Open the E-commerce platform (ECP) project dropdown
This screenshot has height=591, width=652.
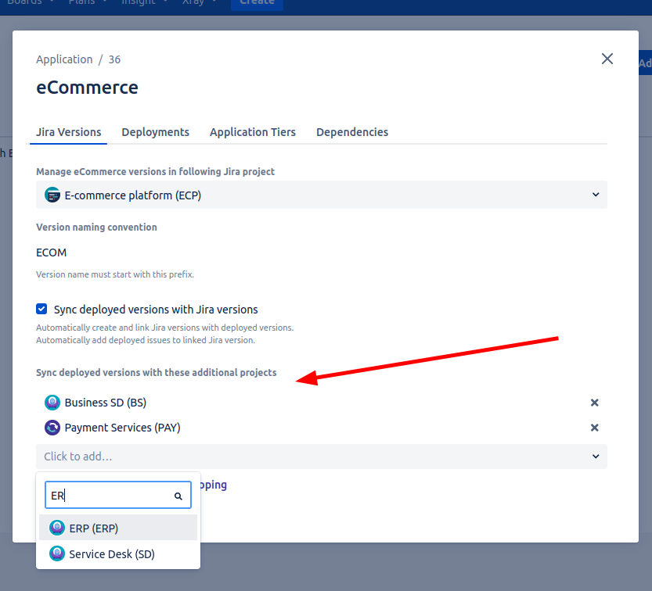tap(321, 195)
